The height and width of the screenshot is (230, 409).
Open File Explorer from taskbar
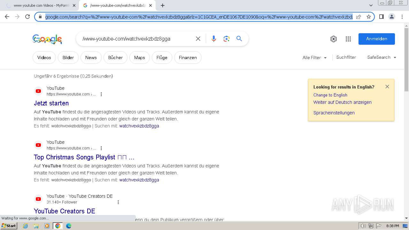pyautogui.click(x=36, y=226)
